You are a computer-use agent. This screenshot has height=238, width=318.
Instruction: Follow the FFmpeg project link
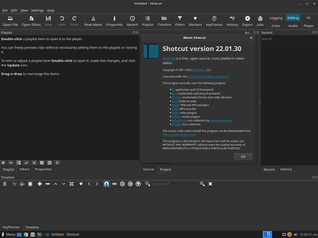177,97
